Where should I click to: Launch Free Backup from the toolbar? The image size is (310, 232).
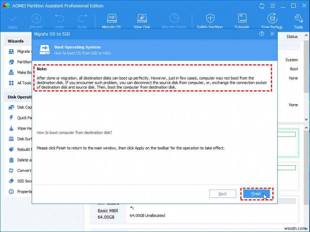(272, 18)
